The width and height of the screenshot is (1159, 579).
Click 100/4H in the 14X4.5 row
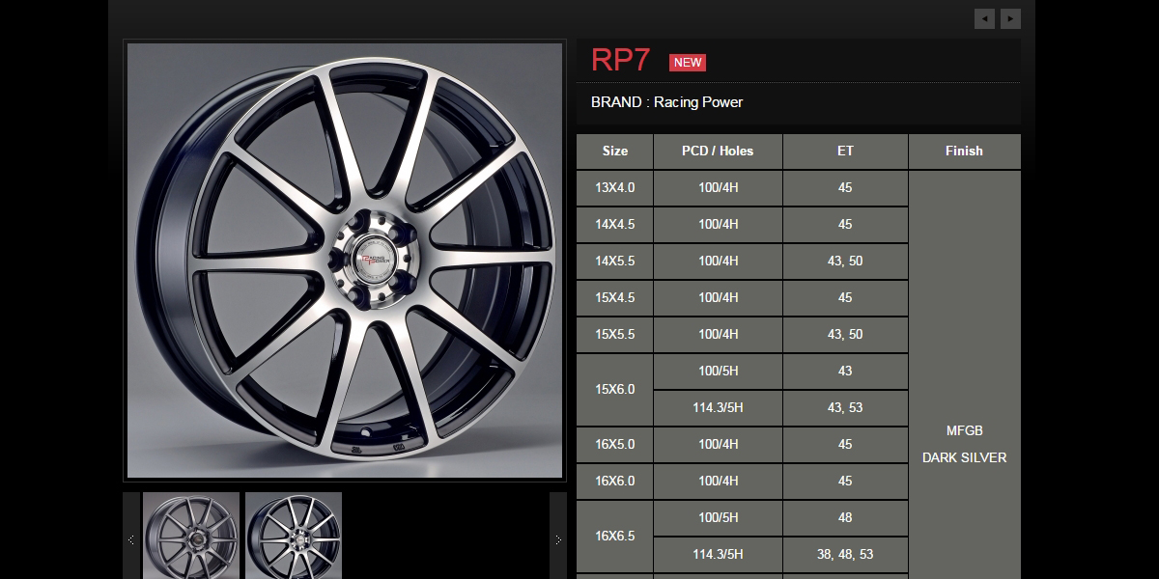click(x=718, y=225)
